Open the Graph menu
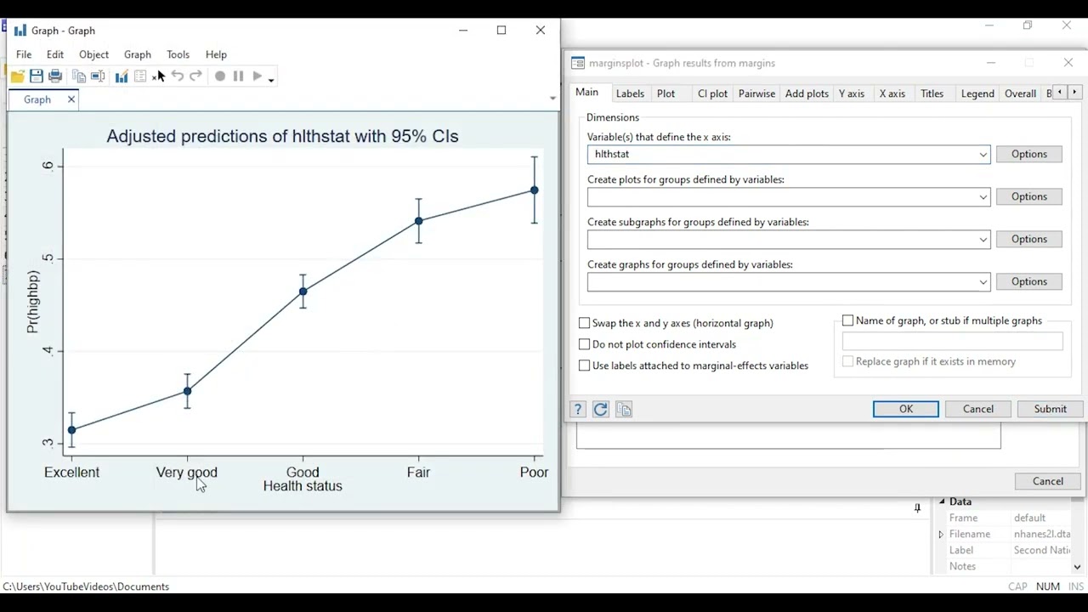 (138, 54)
